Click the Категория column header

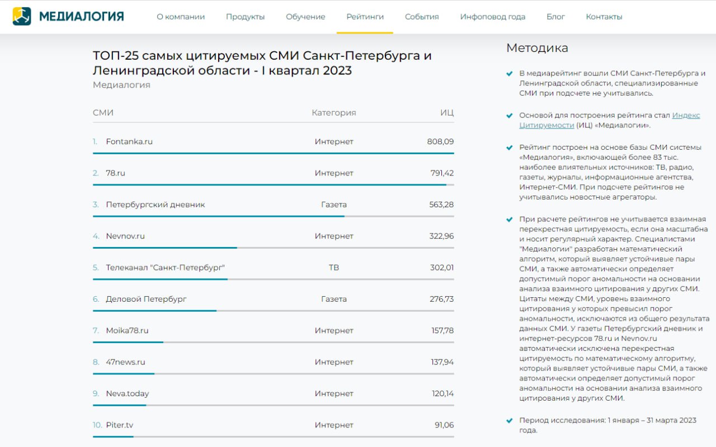pos(334,113)
